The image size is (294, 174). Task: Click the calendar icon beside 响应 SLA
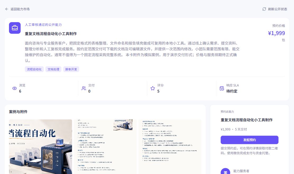222,88
